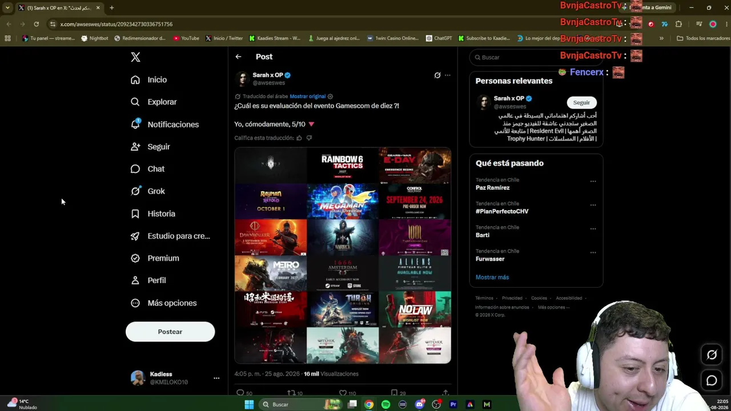Open the Grok icon in the sidebar
Image resolution: width=731 pixels, height=411 pixels.
pos(135,191)
